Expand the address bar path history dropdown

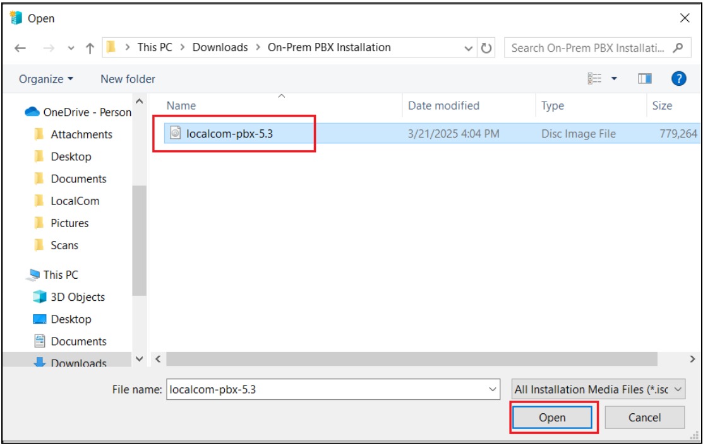tap(468, 48)
